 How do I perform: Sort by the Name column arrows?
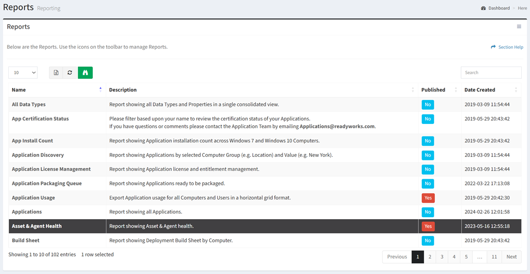[x=100, y=90]
